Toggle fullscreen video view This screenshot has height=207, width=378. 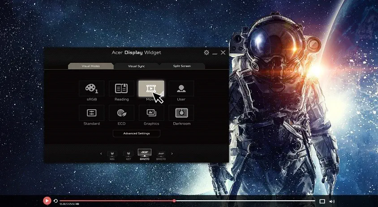[322, 201]
